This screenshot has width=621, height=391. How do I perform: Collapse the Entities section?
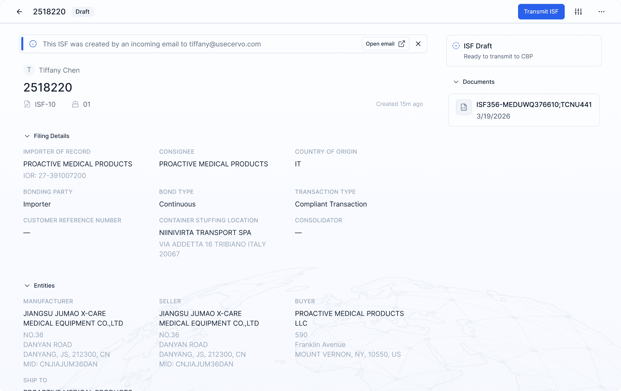coord(27,285)
